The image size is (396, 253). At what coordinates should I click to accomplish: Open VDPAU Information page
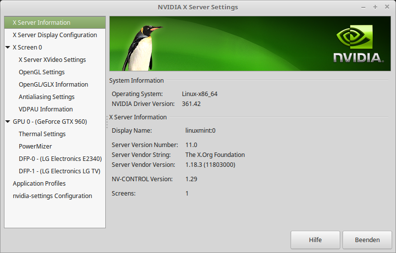pyautogui.click(x=45, y=109)
